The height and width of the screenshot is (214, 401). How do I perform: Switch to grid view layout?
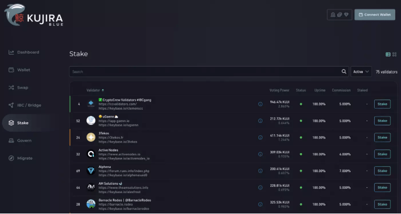tap(393, 55)
